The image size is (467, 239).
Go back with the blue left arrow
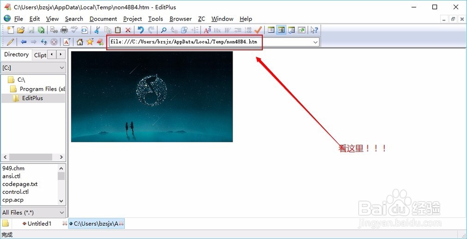coord(23,42)
